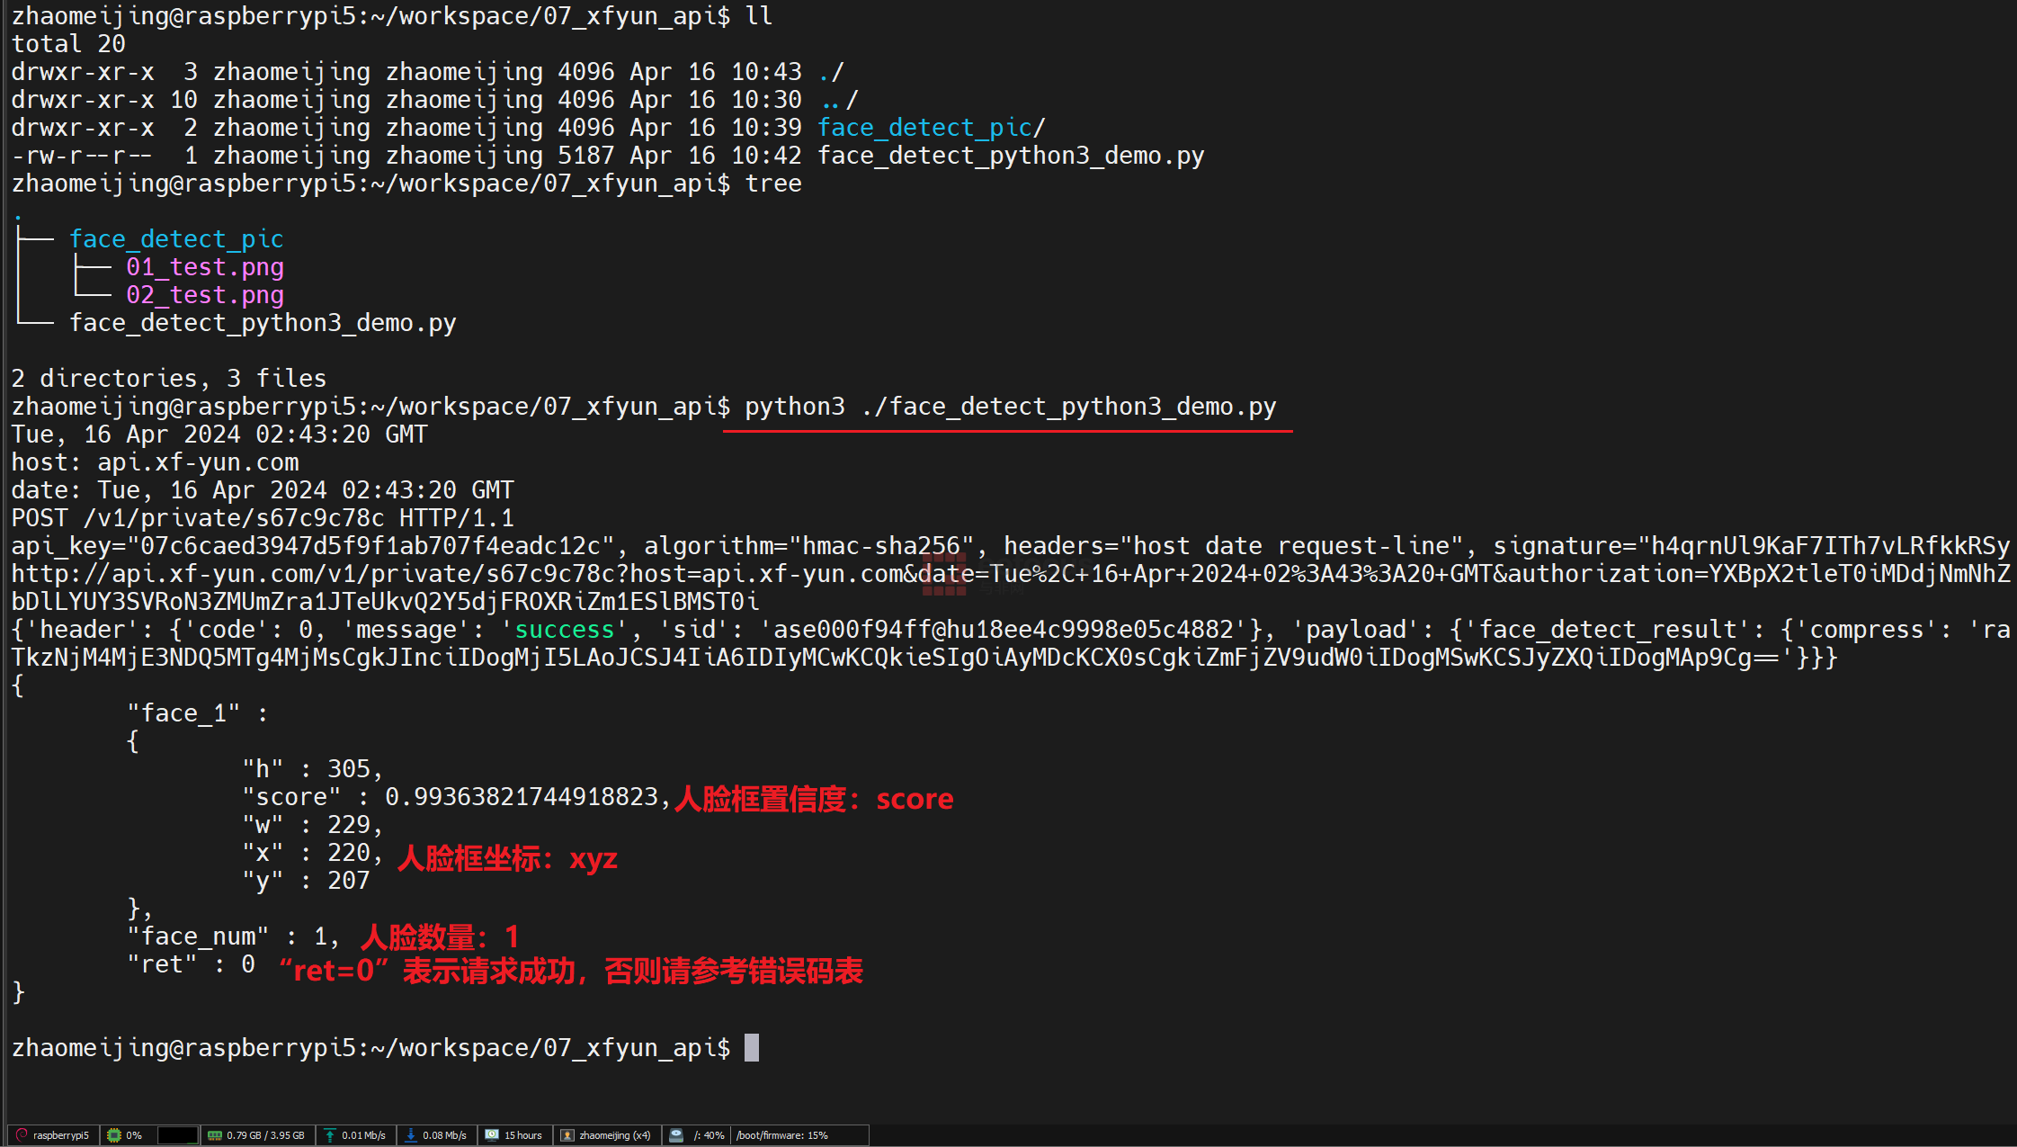Click the /boot/firmware 15% status item

(781, 1134)
